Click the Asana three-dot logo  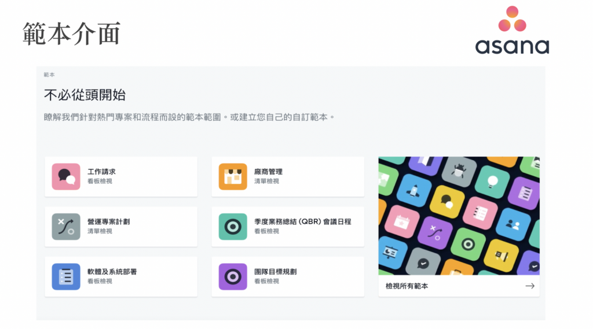pos(512,20)
